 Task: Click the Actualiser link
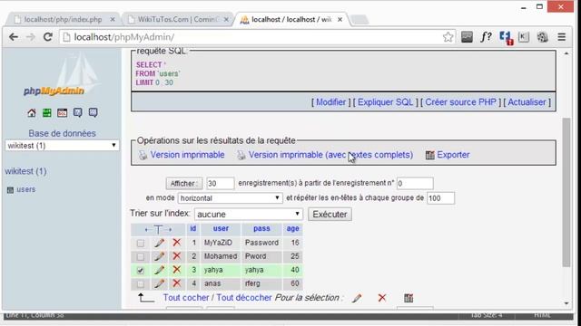527,102
